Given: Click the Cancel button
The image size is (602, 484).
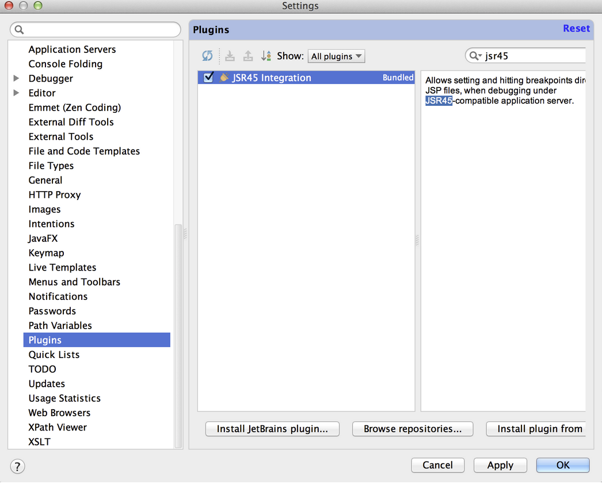Looking at the screenshot, I should (x=437, y=465).
